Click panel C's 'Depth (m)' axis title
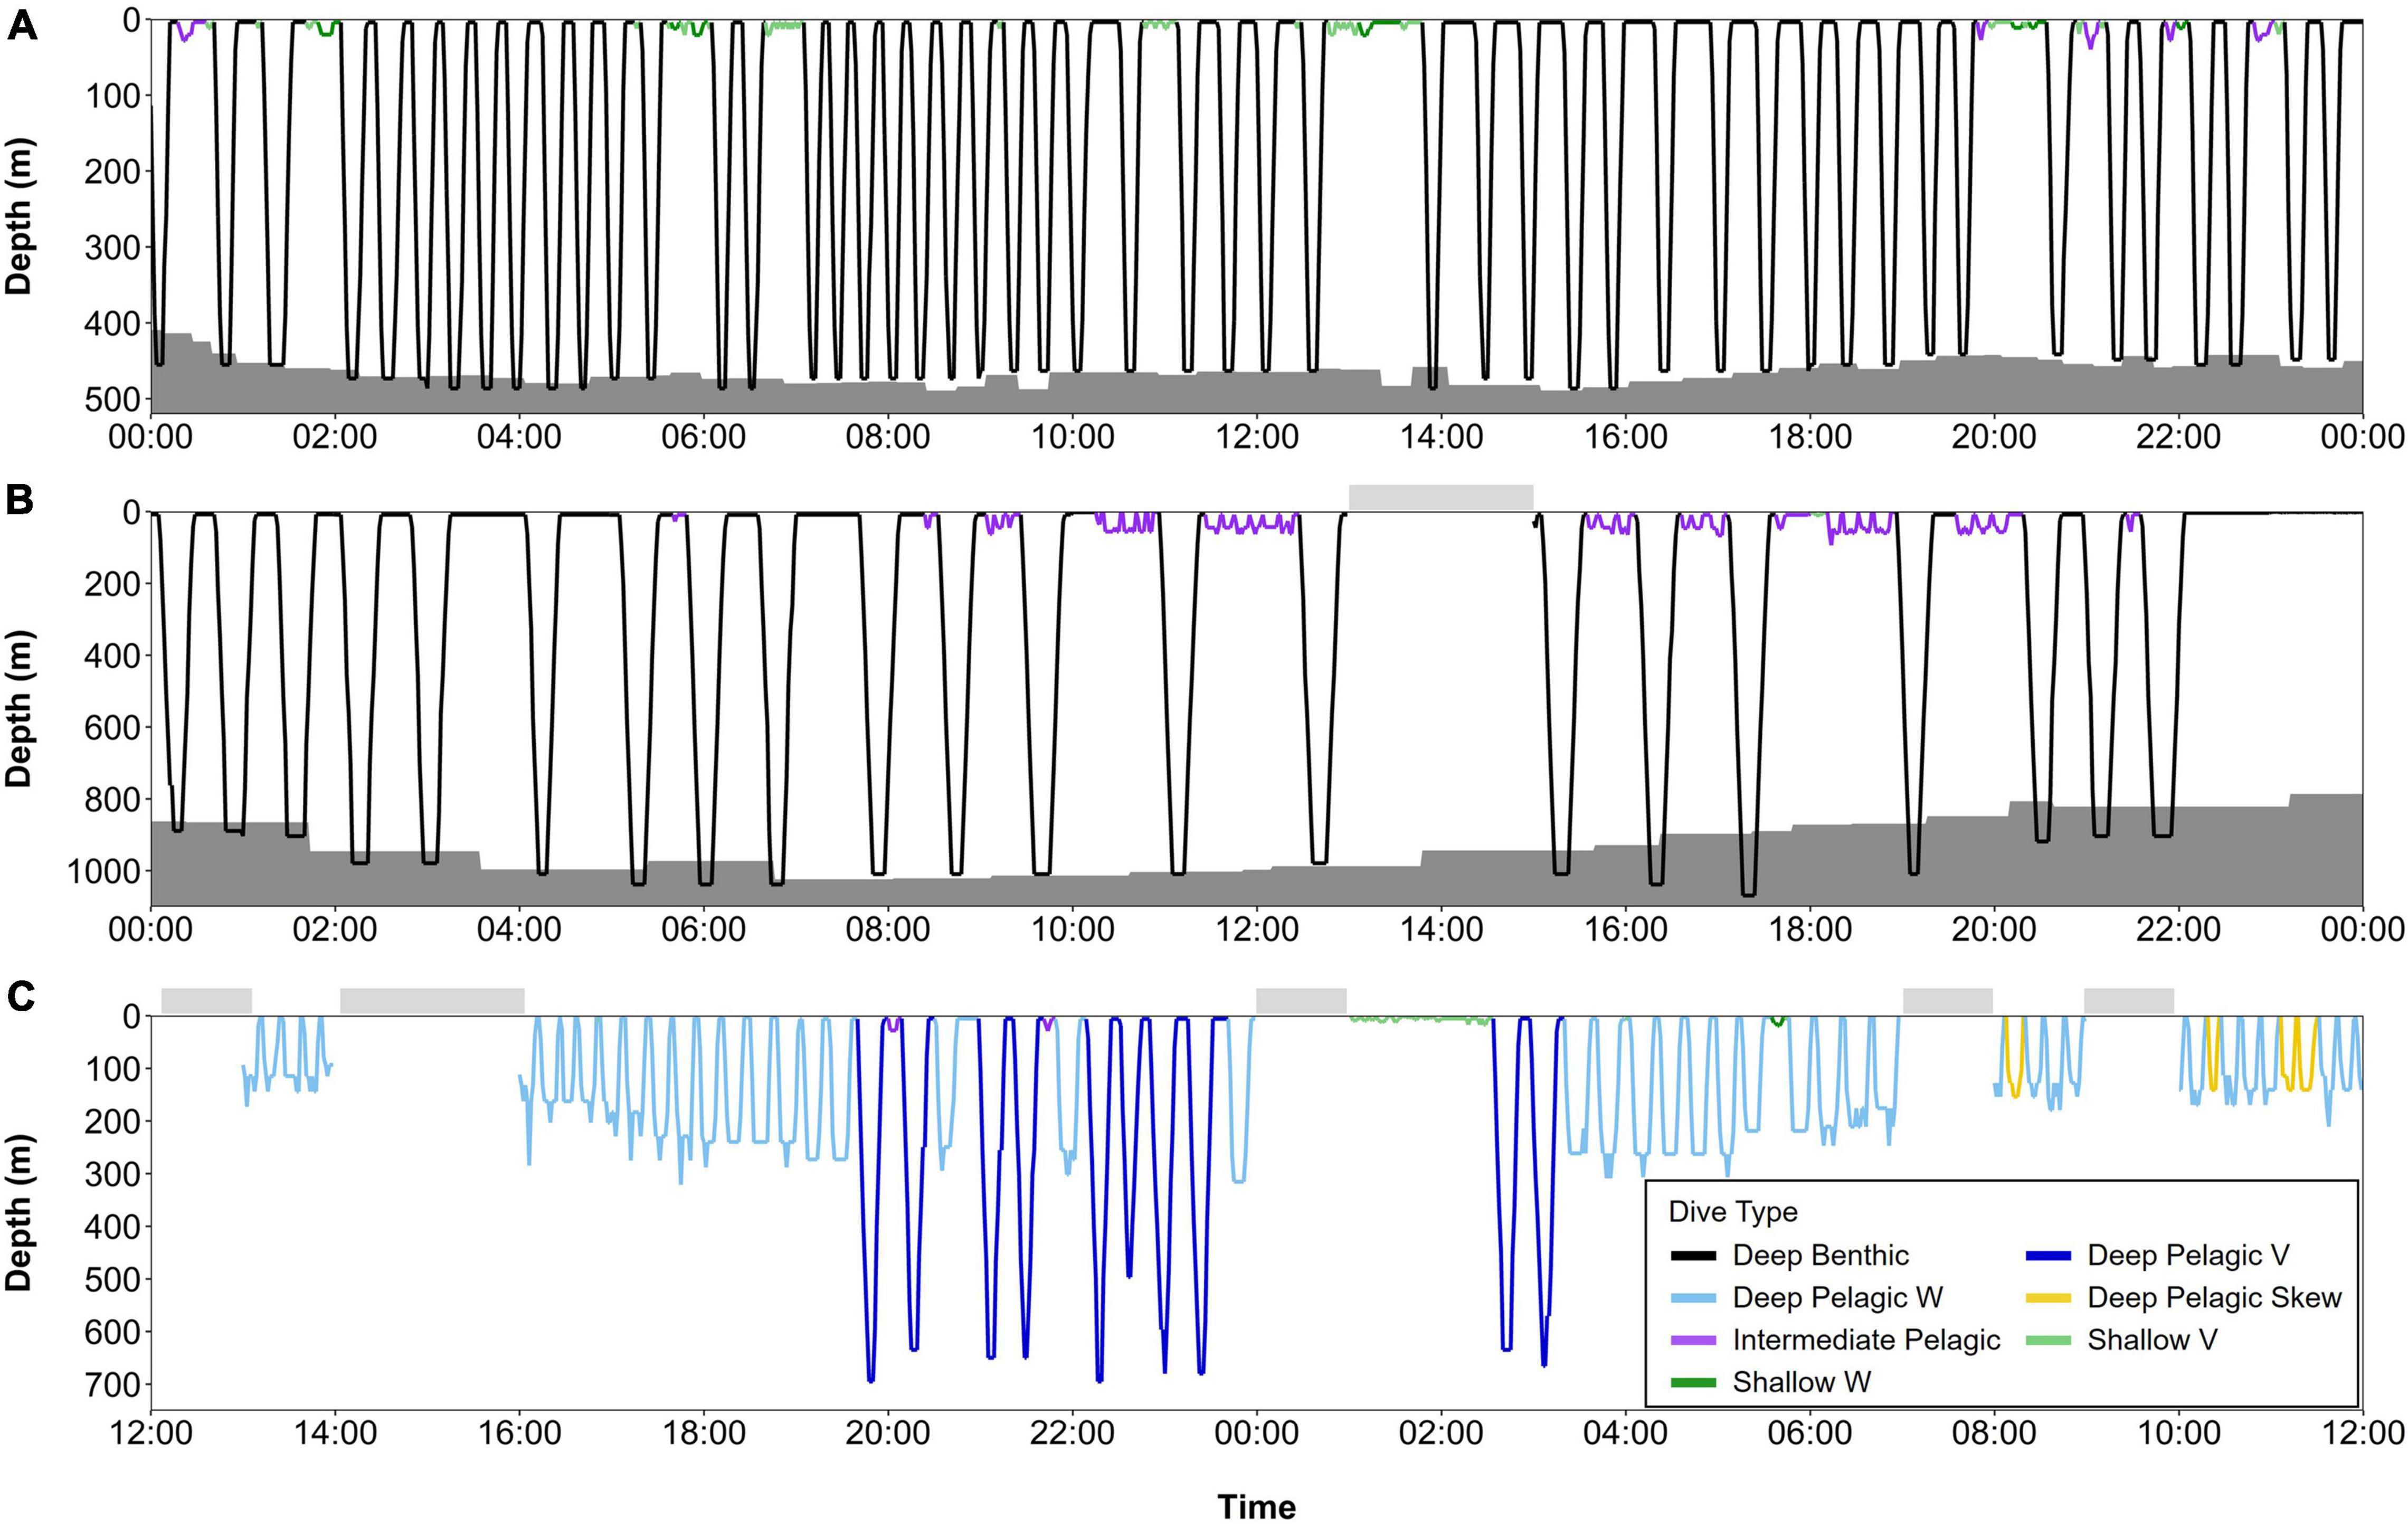This screenshot has width=2408, height=1529. click(x=19, y=1213)
